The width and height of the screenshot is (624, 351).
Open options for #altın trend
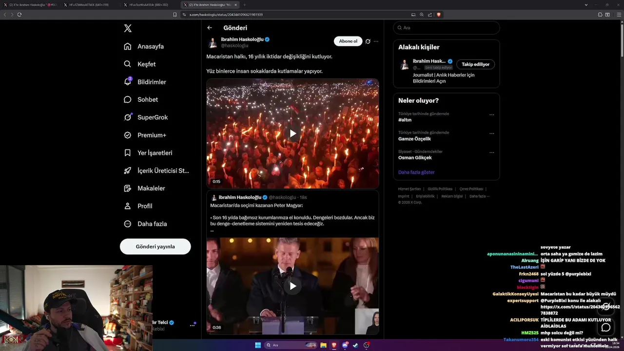[491, 115]
